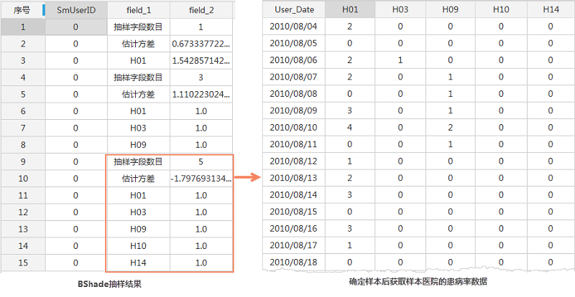Select the field_2 column header

tap(201, 10)
